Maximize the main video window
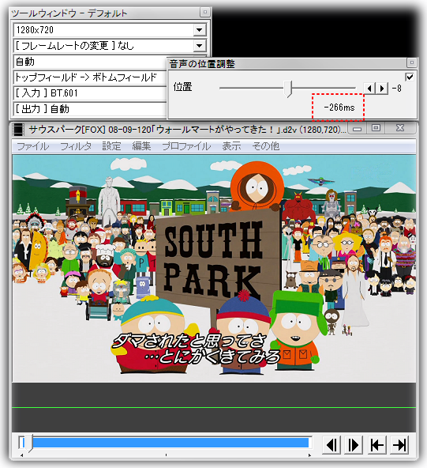This screenshot has height=468, width=427. click(x=376, y=129)
